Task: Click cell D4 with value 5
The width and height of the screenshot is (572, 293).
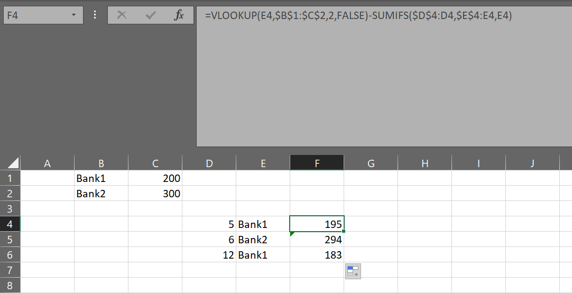Action: point(209,224)
